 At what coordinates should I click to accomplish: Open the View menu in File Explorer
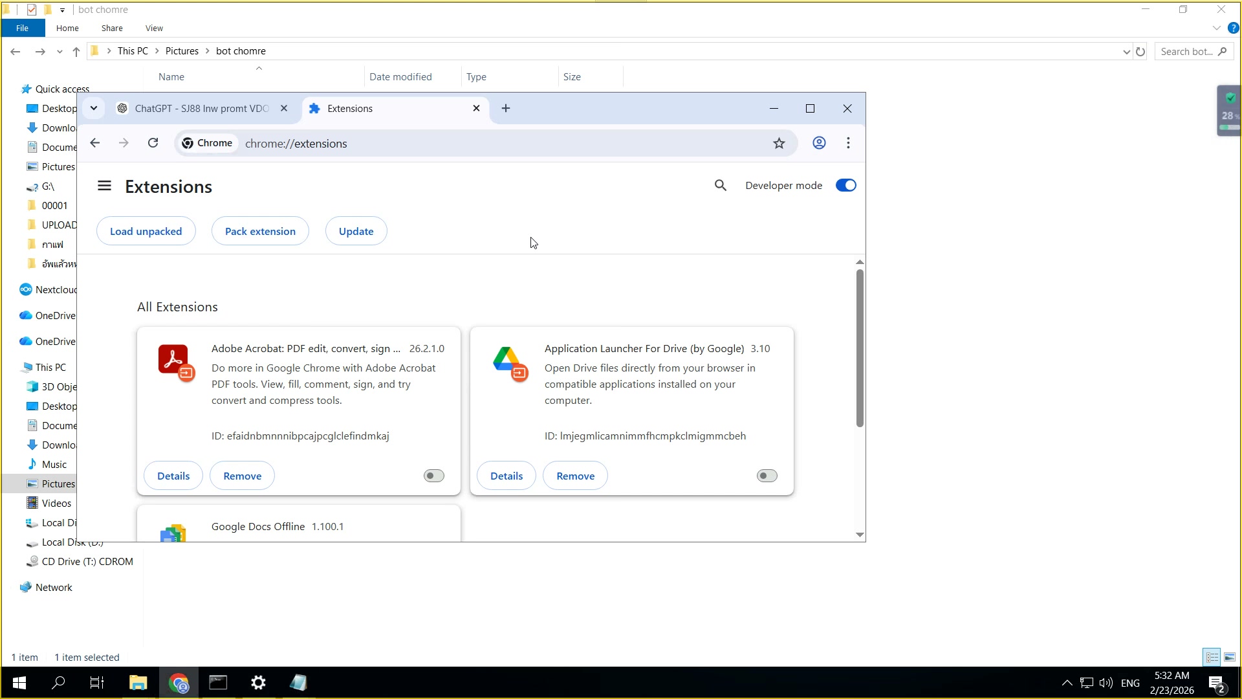154,28
